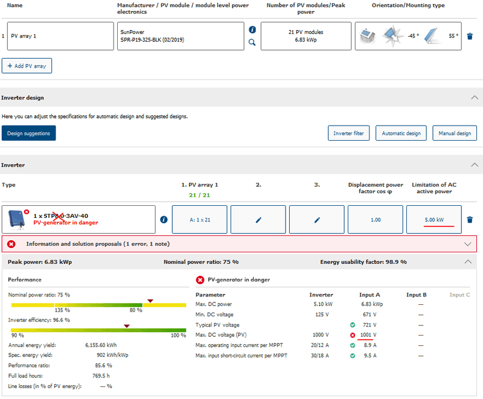
Task: Collapse the Inverter section chevron
Action: coord(474,165)
